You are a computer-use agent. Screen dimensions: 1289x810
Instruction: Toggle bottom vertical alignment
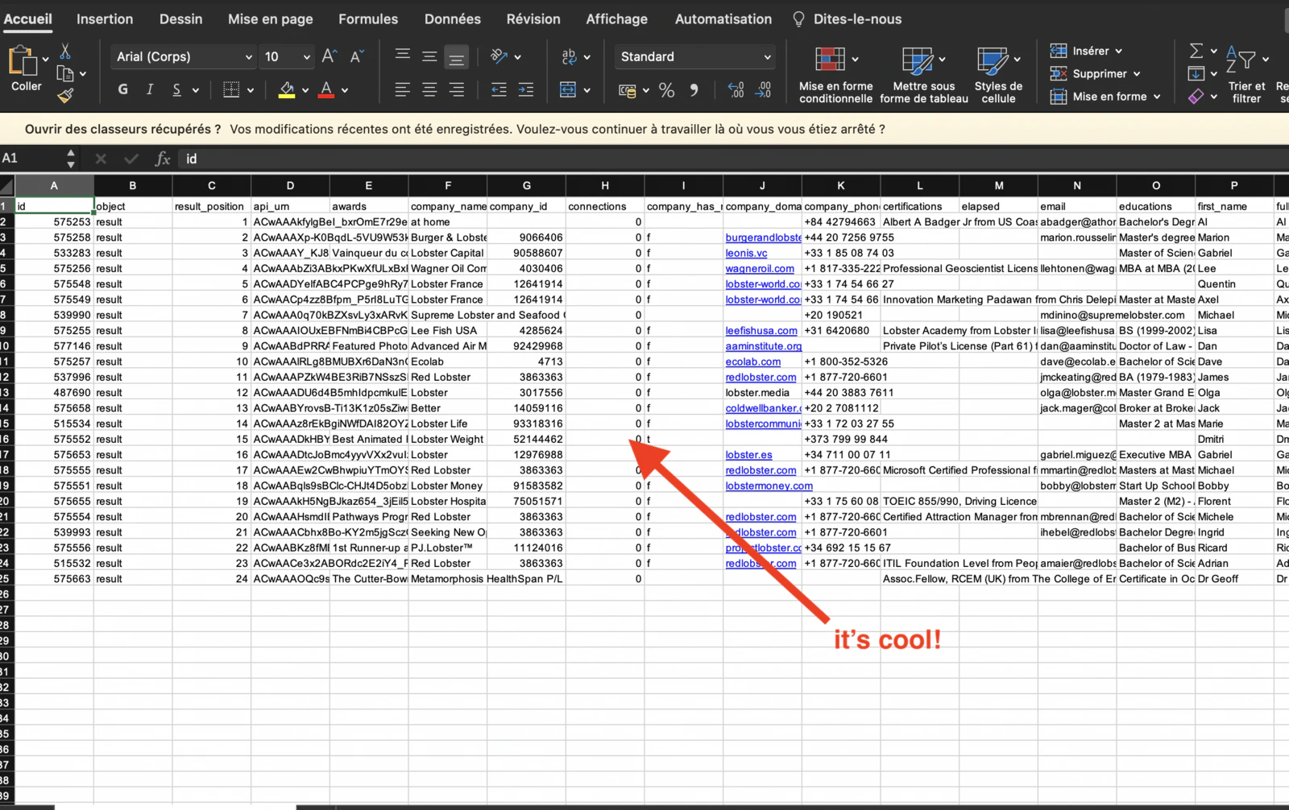[457, 57]
